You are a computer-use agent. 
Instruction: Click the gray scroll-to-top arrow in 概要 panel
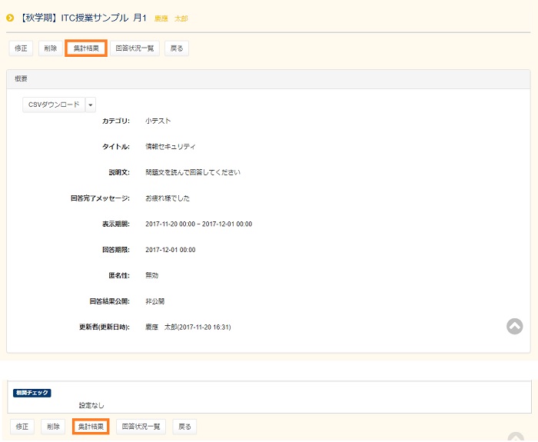tap(514, 326)
